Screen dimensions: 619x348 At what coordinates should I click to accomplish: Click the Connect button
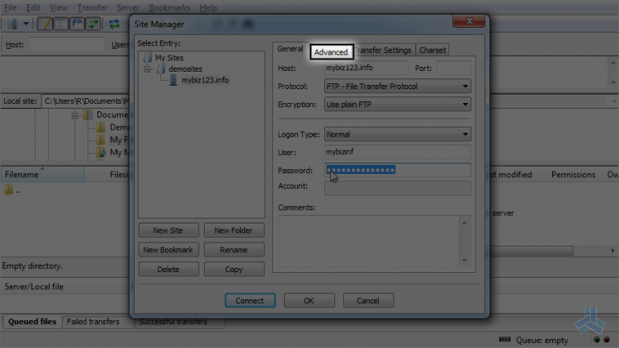pos(250,300)
